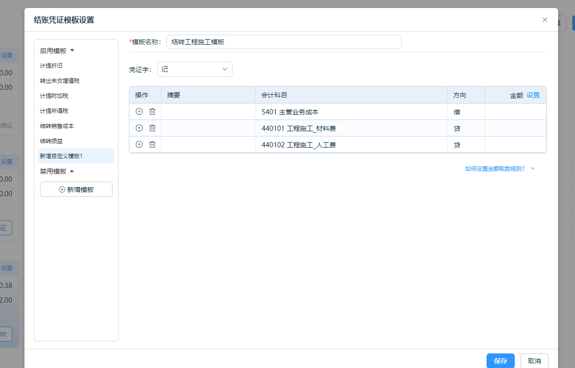The width and height of the screenshot is (575, 368).
Task: Delete the 440101 工程施工_材料费 row
Action: click(x=152, y=128)
